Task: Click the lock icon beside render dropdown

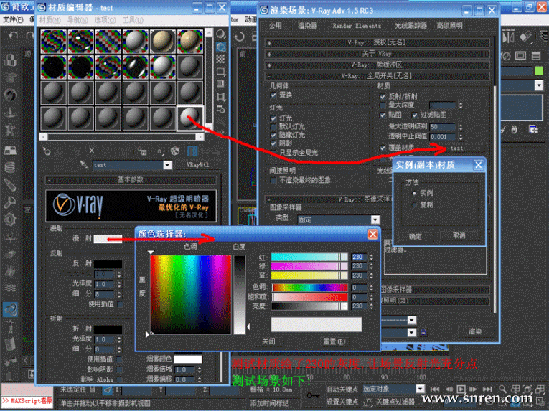Action: [x=423, y=332]
